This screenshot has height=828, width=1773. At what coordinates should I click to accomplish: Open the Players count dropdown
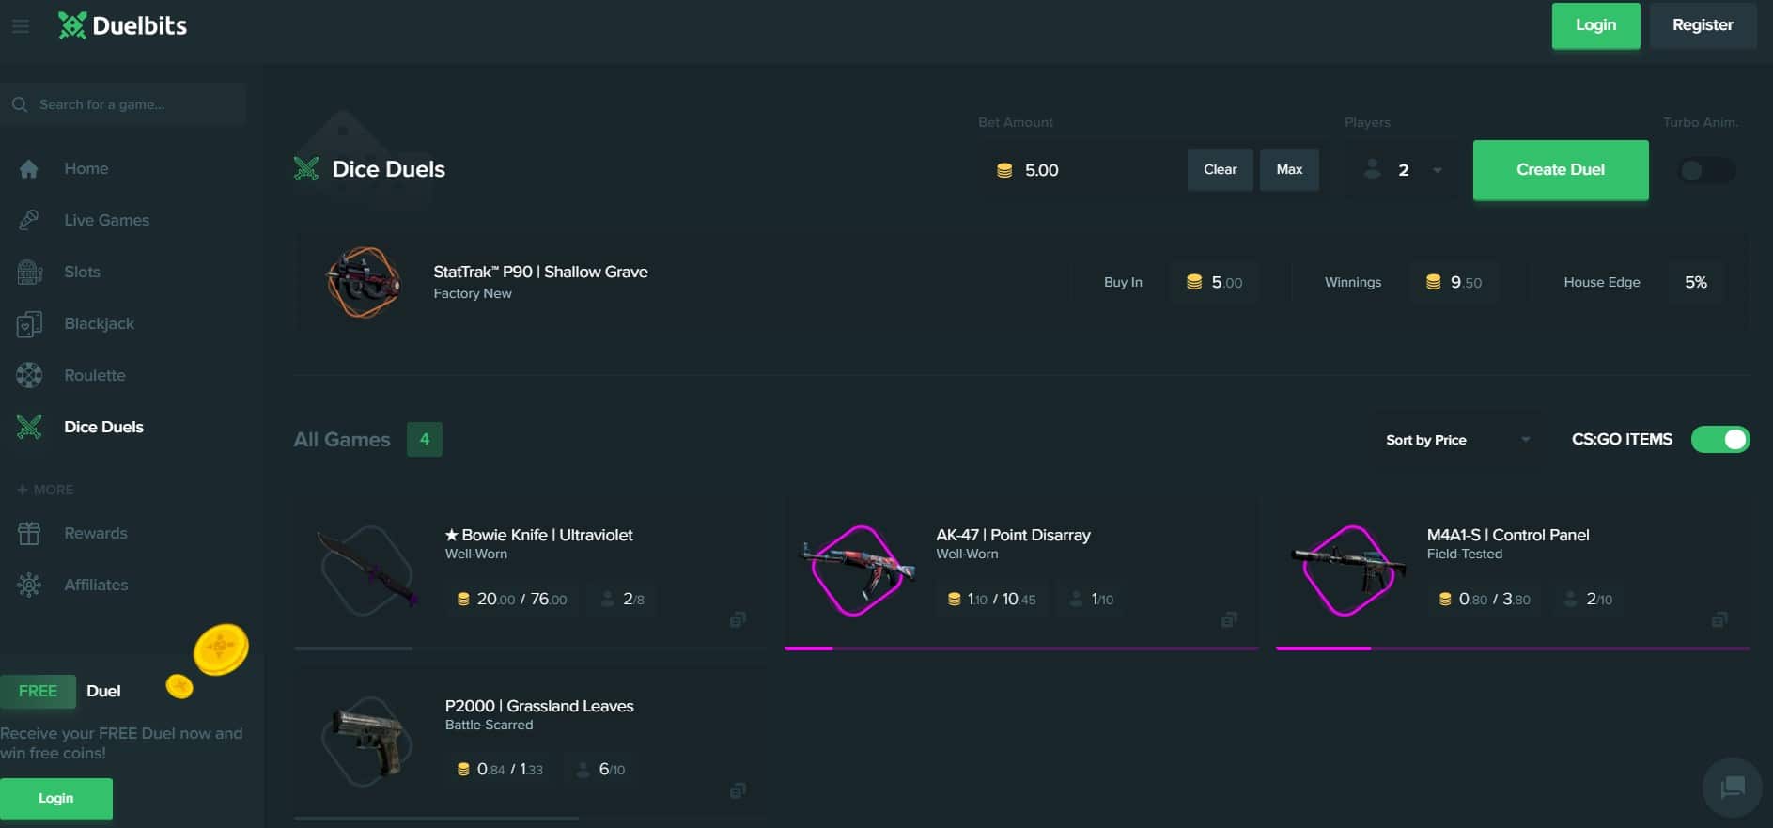coord(1405,170)
